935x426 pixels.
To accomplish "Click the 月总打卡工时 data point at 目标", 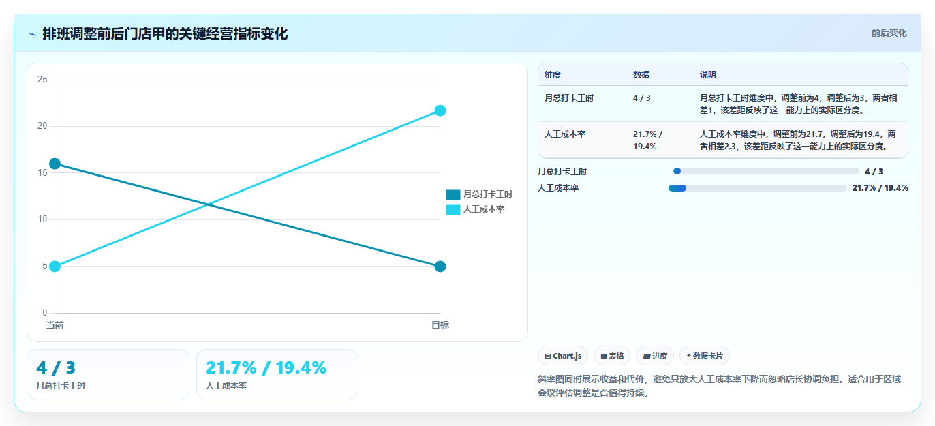I will tap(440, 266).
